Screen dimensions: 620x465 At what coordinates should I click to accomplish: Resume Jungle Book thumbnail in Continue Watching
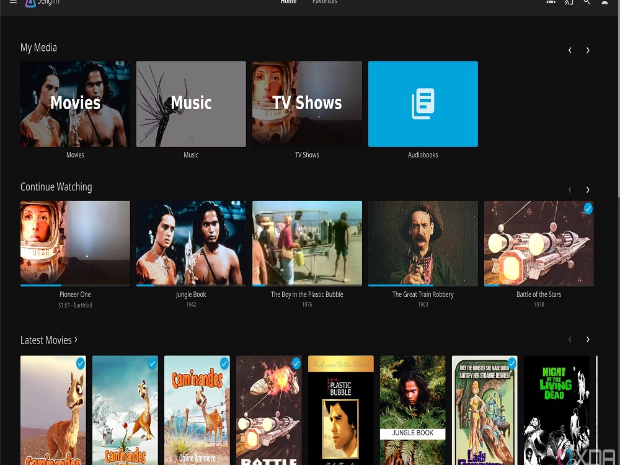[x=191, y=243]
